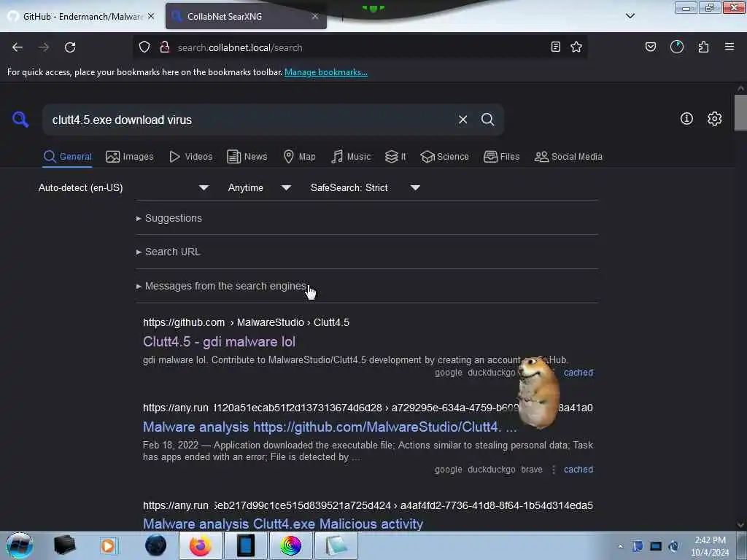Open the about info icon

point(686,119)
